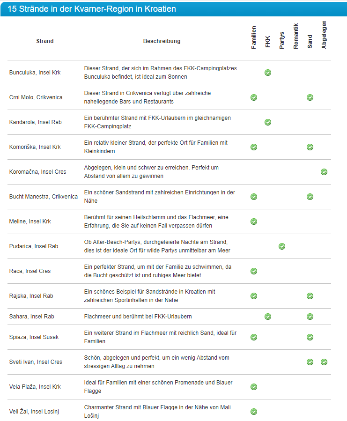Screen dimensions: 347x421
Task: Click the Strand column header
Action: pyautogui.click(x=45, y=41)
